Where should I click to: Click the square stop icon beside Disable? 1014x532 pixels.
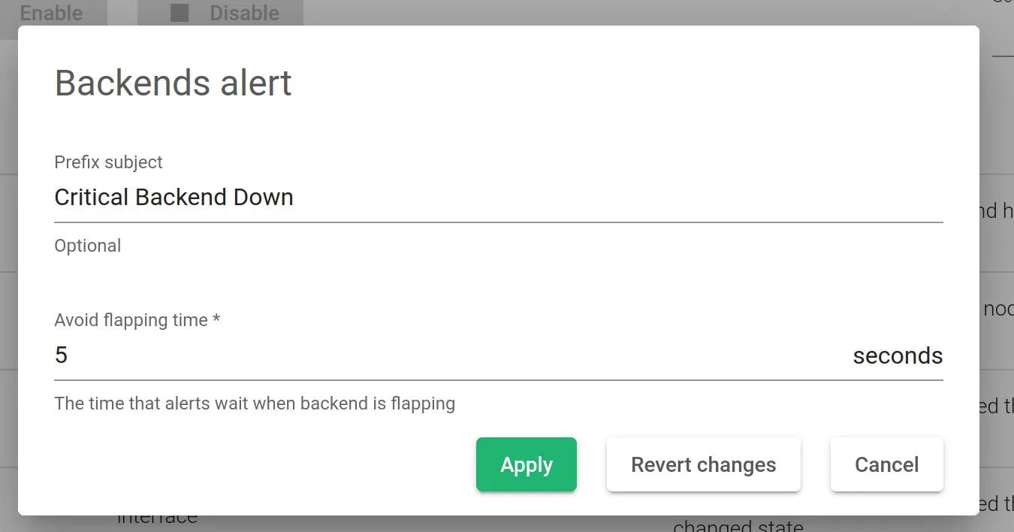coord(180,13)
